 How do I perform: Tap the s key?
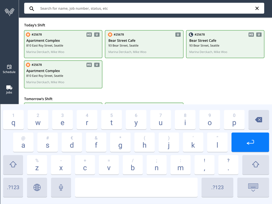[48, 142]
